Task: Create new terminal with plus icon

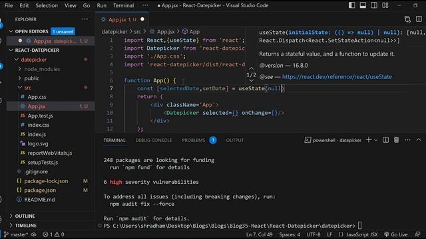Action: [x=369, y=140]
